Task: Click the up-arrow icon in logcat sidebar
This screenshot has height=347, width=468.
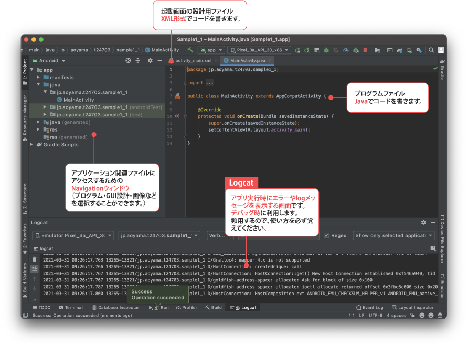Action: [x=35, y=279]
